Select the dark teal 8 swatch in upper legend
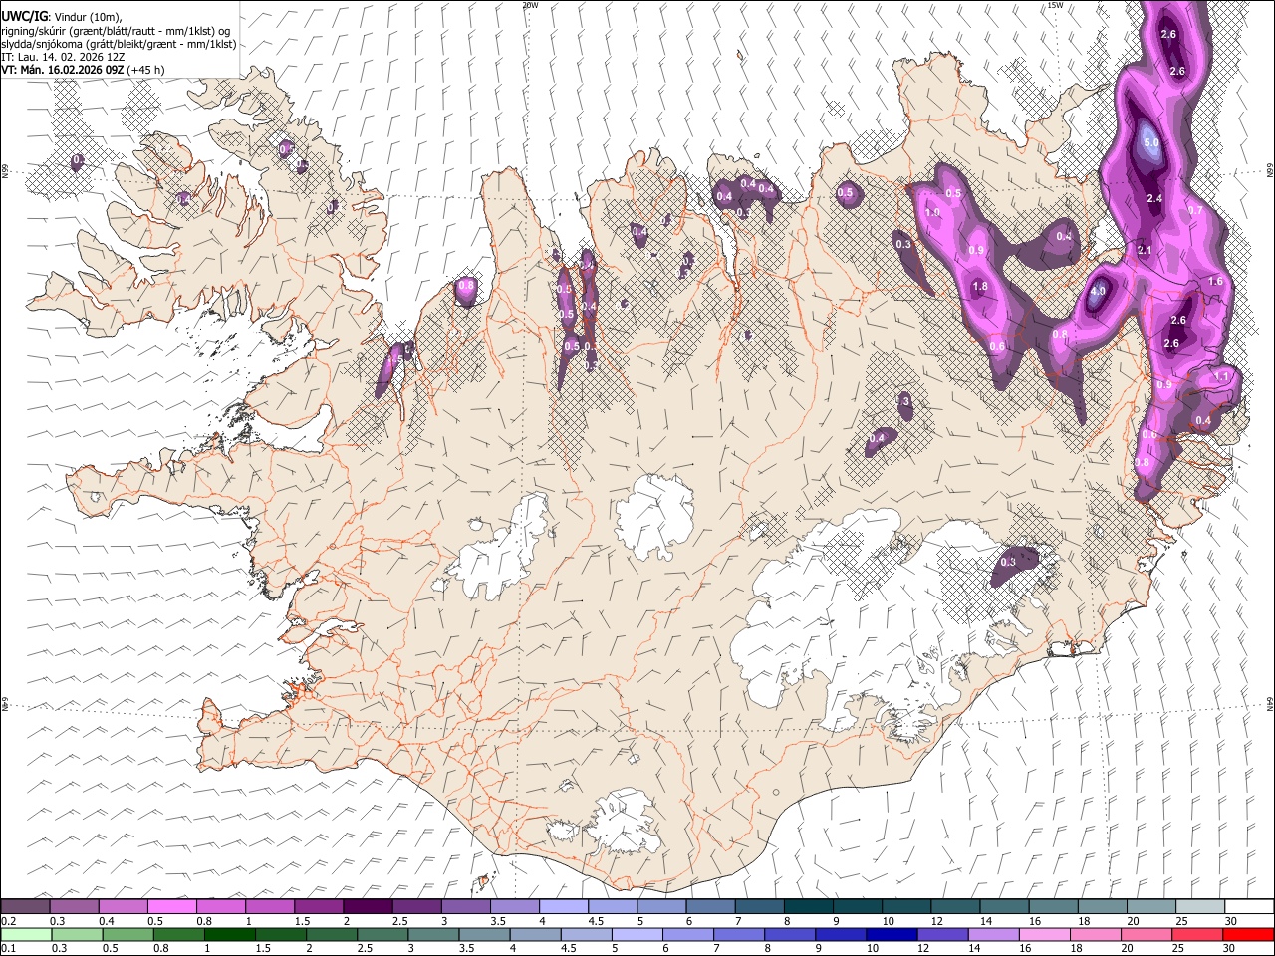This screenshot has width=1275, height=956. [808, 906]
